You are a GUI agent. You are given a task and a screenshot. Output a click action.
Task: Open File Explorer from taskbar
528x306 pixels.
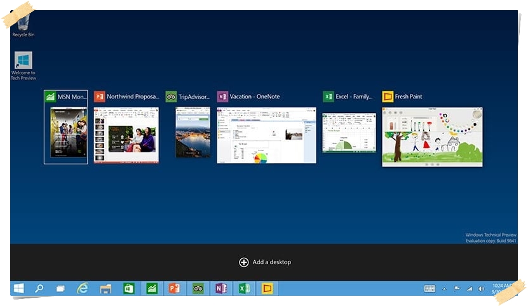pos(105,289)
